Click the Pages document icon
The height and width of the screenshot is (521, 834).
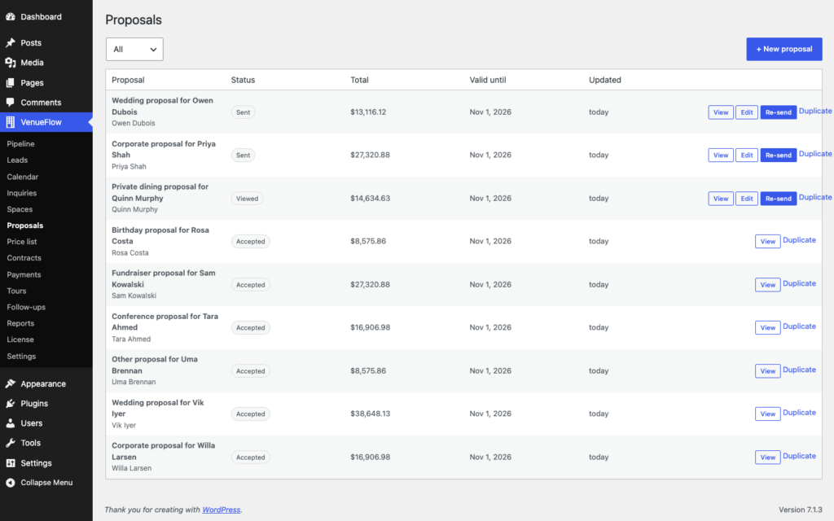click(x=10, y=82)
